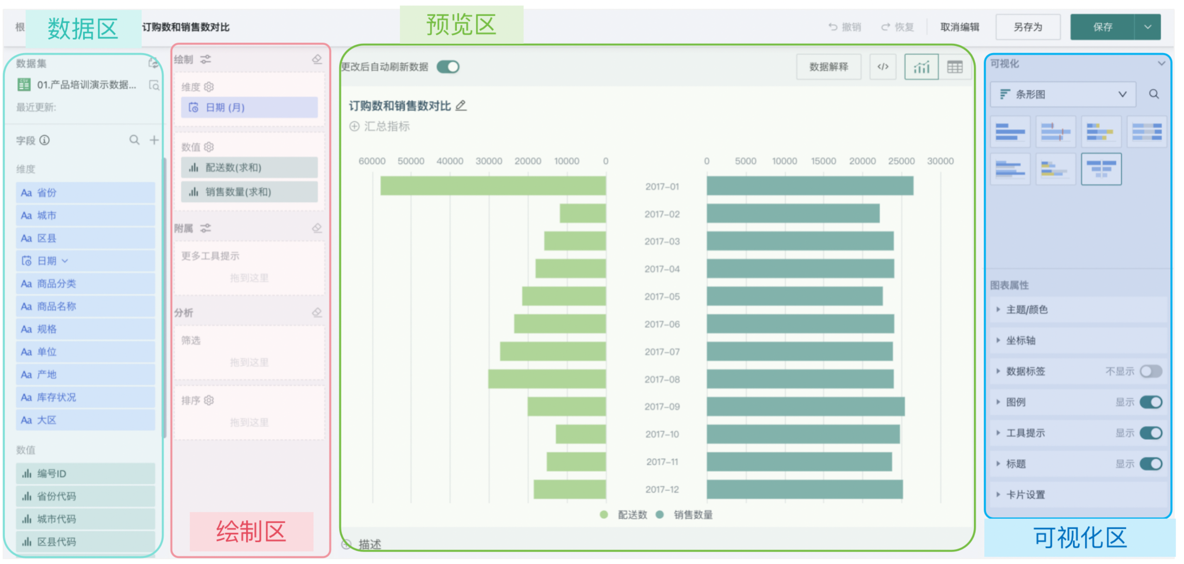Image resolution: width=1184 pixels, height=564 pixels.
Task: Expand 主题/颜色 properties
Action: [x=1078, y=310]
